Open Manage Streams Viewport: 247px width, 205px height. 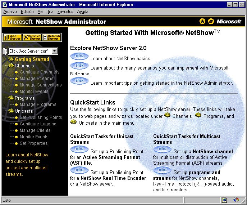[x=37, y=79]
